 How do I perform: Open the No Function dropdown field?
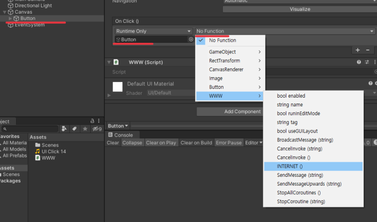click(x=285, y=31)
